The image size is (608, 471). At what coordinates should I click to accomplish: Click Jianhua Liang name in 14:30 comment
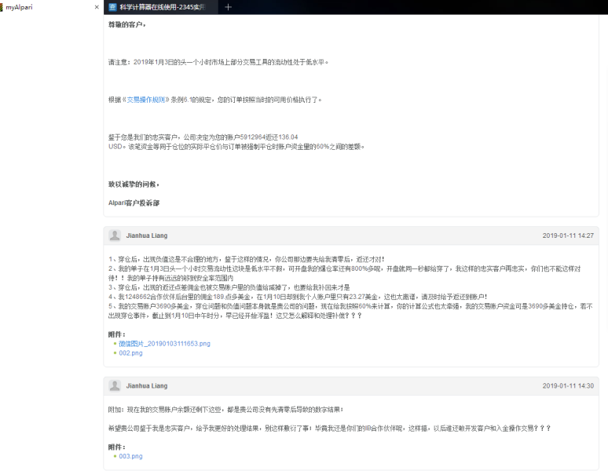click(147, 386)
